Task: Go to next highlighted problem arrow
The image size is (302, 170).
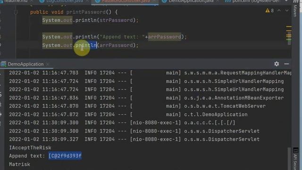Action: pyautogui.click(x=287, y=10)
